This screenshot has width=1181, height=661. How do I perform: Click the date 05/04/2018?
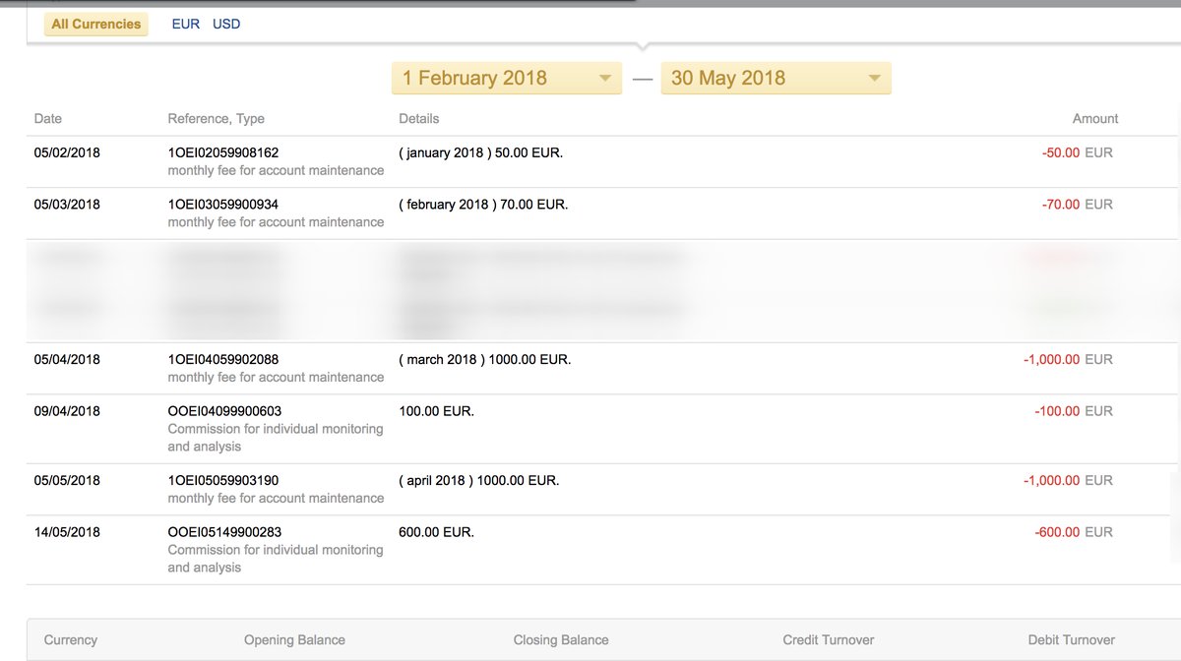67,359
